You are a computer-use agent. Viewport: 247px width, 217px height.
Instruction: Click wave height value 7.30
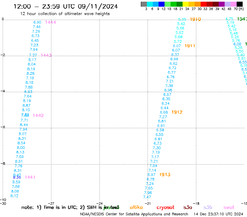157,148
